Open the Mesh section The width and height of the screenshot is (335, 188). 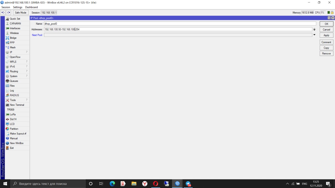coord(17,48)
